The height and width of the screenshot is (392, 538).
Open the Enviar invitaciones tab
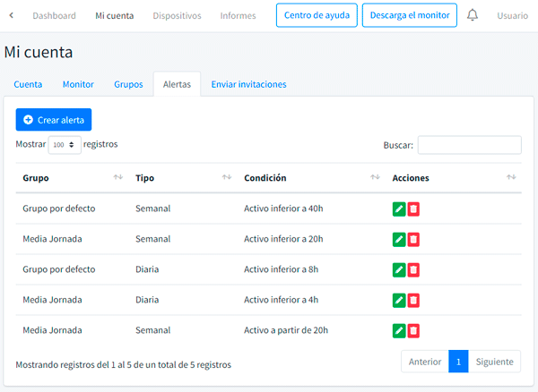click(x=248, y=84)
